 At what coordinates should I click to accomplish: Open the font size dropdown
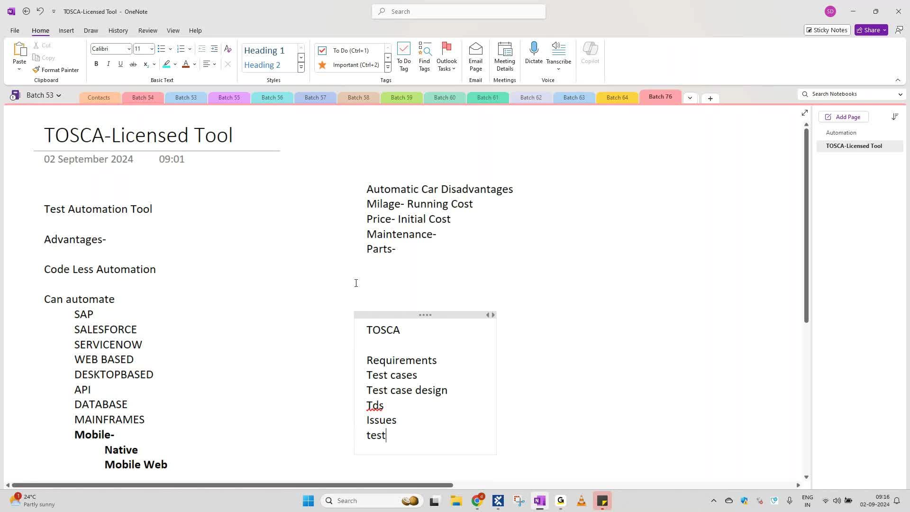point(151,49)
